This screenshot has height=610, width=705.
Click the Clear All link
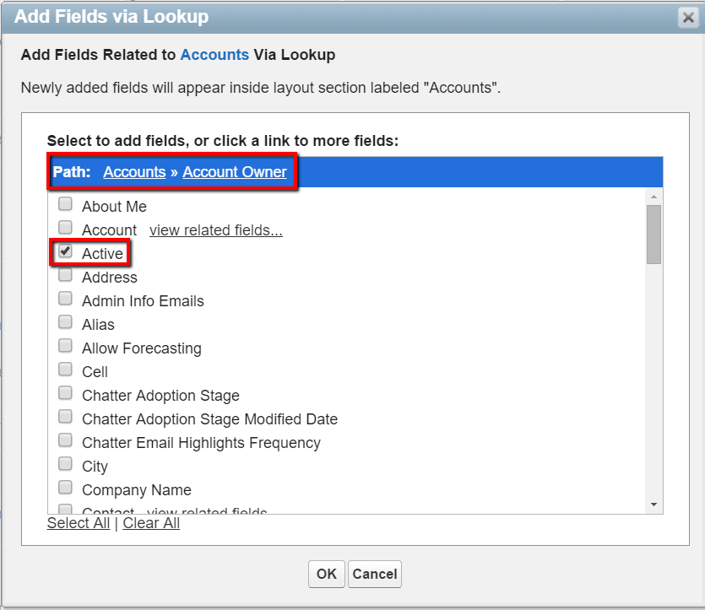(151, 523)
